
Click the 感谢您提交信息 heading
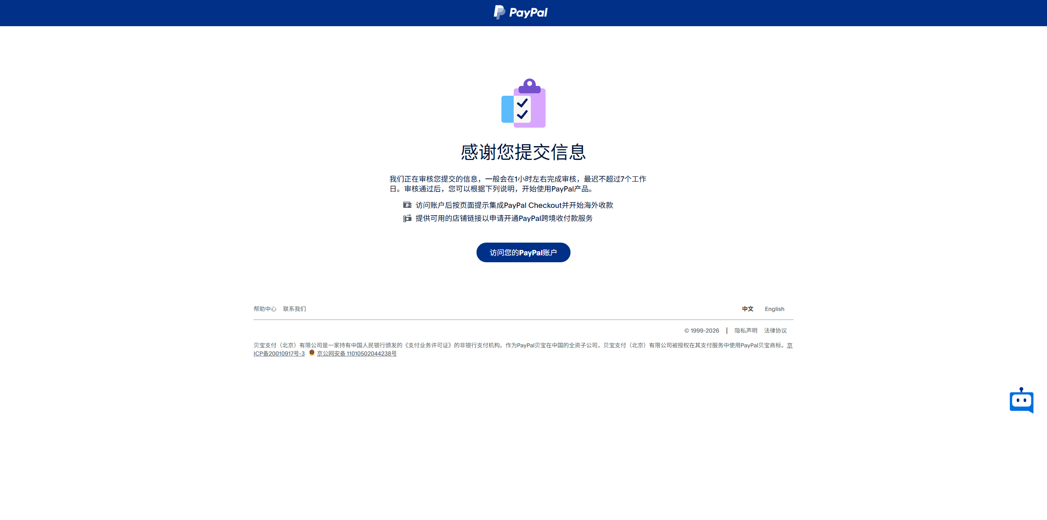tap(523, 152)
